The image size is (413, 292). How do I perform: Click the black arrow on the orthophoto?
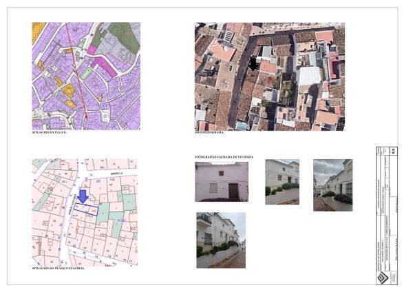pos(253,63)
